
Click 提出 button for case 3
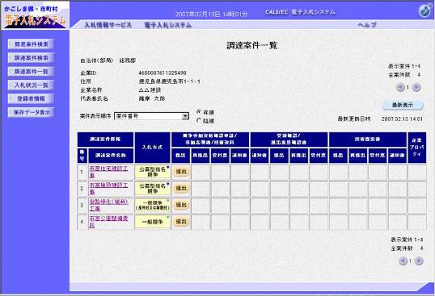tap(181, 205)
